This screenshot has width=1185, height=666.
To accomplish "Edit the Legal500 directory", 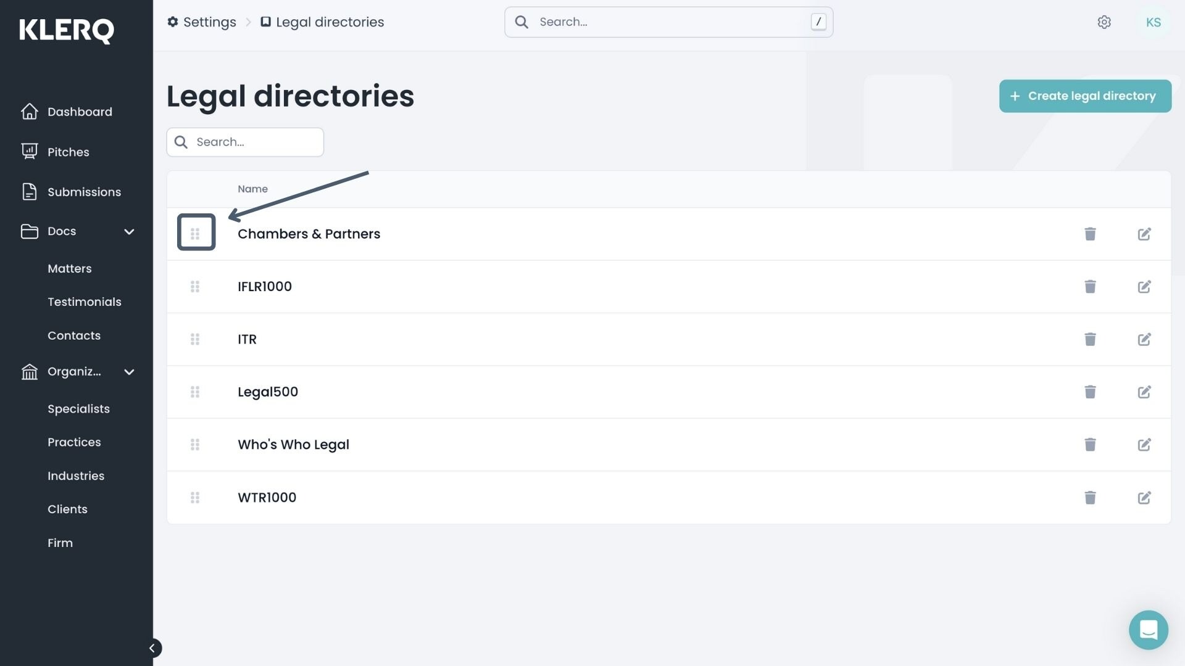I will tap(1144, 392).
